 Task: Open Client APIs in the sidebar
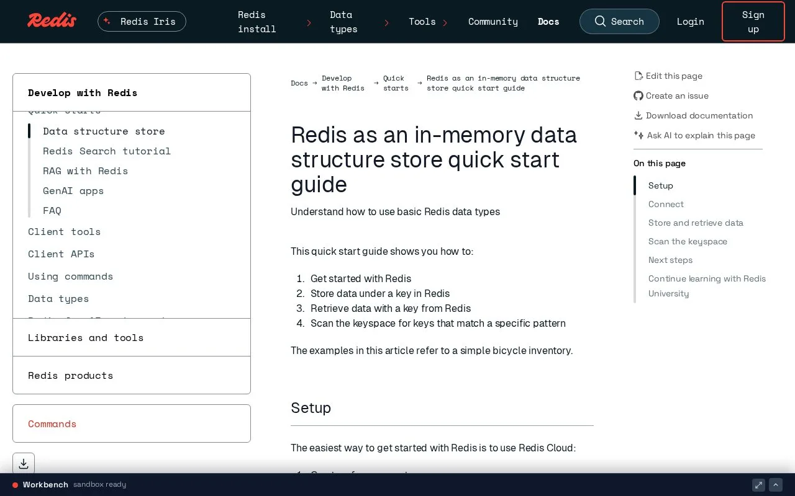pyautogui.click(x=61, y=254)
